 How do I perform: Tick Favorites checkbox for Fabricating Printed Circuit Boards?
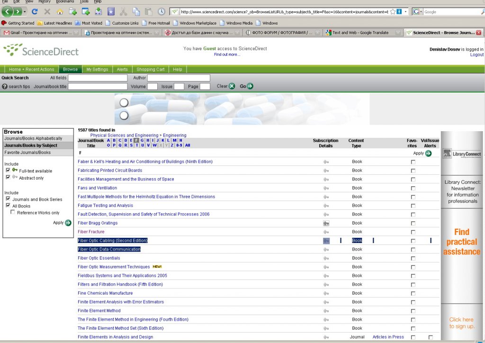click(413, 171)
